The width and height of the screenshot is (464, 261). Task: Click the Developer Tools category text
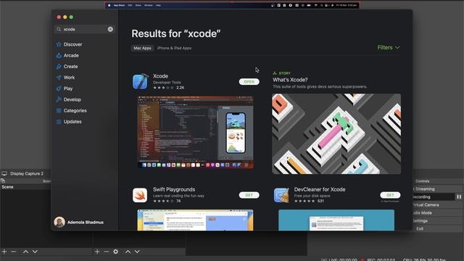pyautogui.click(x=167, y=83)
